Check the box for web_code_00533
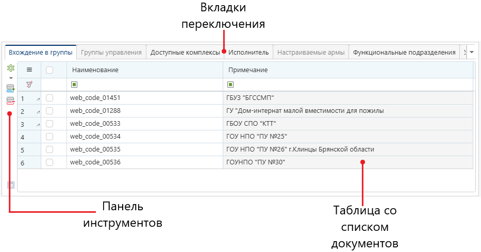 click(49, 124)
